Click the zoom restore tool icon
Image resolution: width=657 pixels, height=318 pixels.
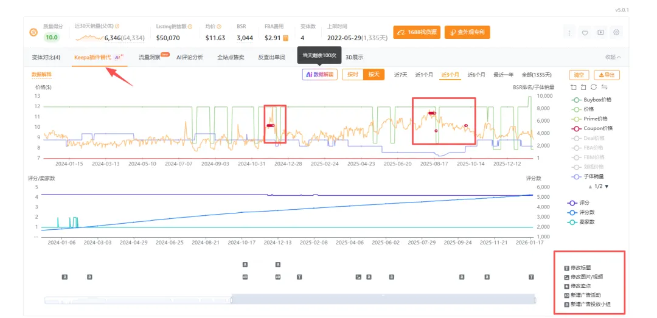click(x=583, y=87)
